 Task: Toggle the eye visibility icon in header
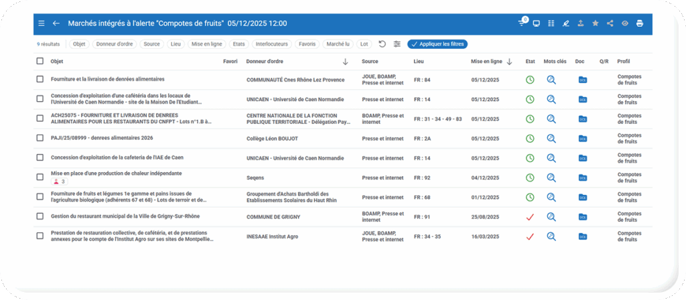(624, 23)
